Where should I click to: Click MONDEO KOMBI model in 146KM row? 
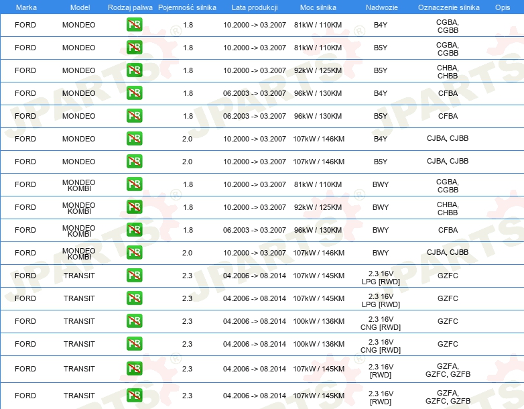pos(79,253)
